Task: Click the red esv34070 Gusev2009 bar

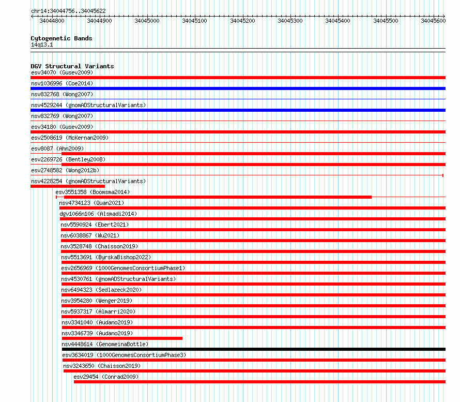Action: (238, 78)
